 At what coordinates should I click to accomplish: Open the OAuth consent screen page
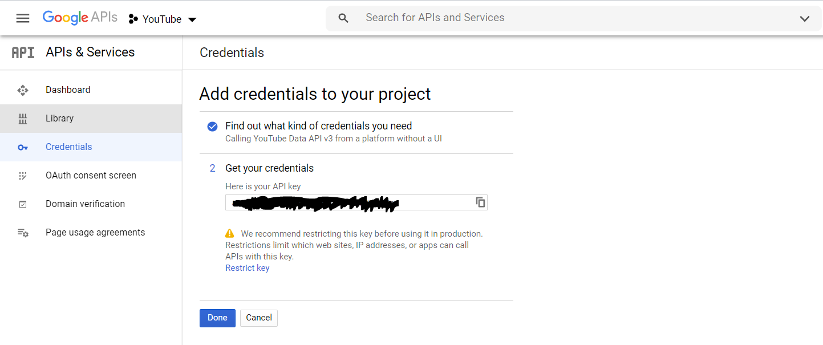(90, 175)
